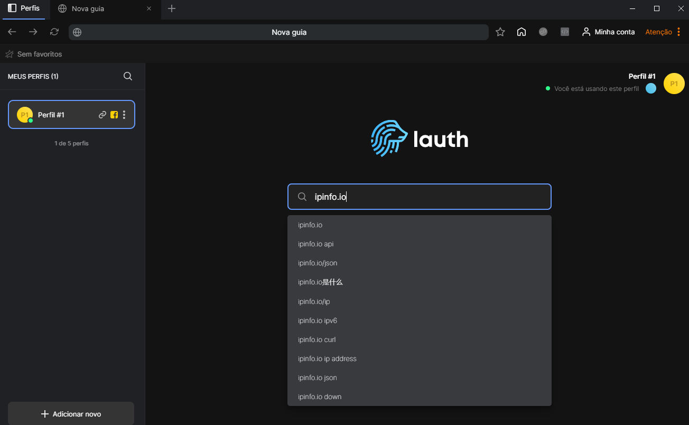Open Perfil #1 three-dot options menu

(x=124, y=115)
